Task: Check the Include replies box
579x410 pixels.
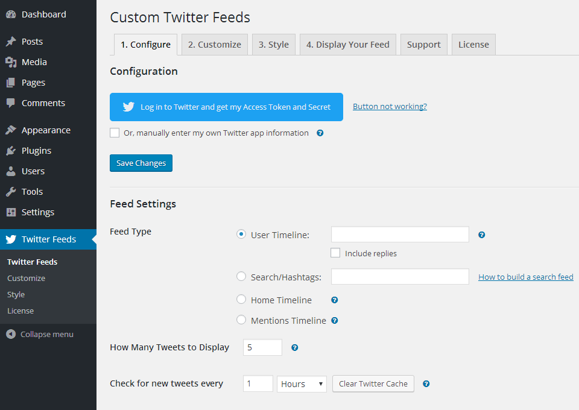Action: pos(335,253)
